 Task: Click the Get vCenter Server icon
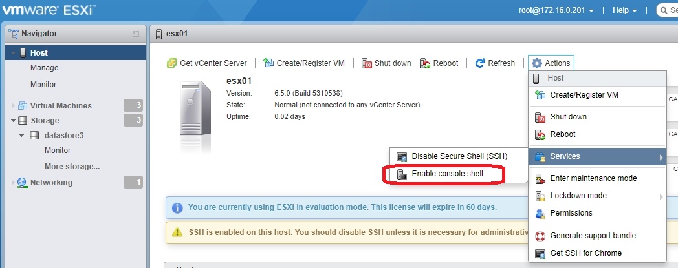click(172, 63)
